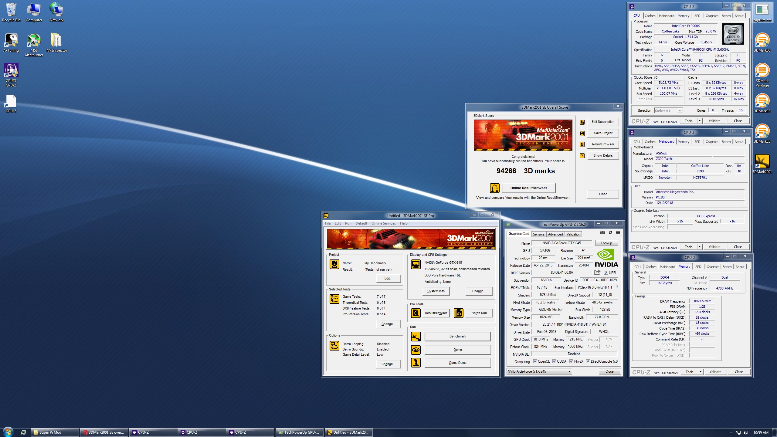777x437 pixels.
Task: Click Save Project button
Action: point(603,133)
